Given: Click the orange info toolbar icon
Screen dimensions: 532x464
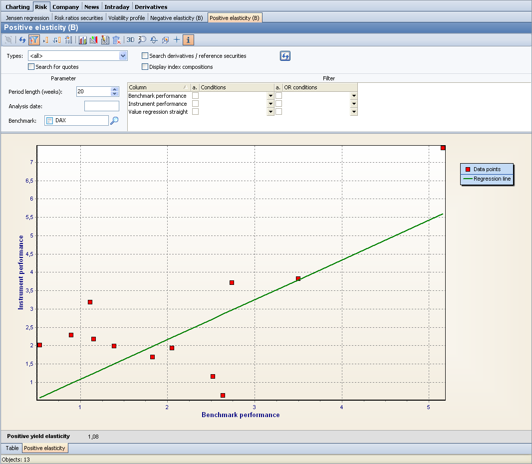Looking at the screenshot, I should [188, 40].
